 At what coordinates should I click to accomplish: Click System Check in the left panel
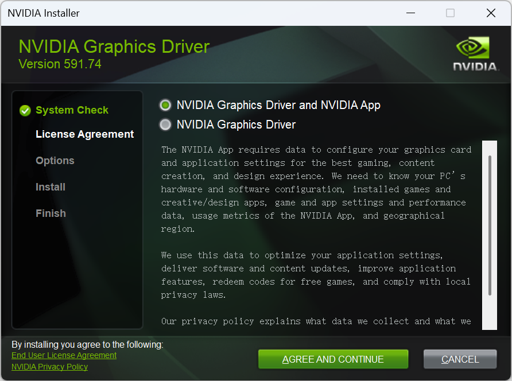click(72, 110)
